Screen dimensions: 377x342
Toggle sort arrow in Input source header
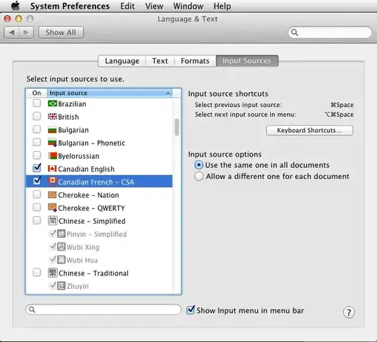tap(168, 93)
